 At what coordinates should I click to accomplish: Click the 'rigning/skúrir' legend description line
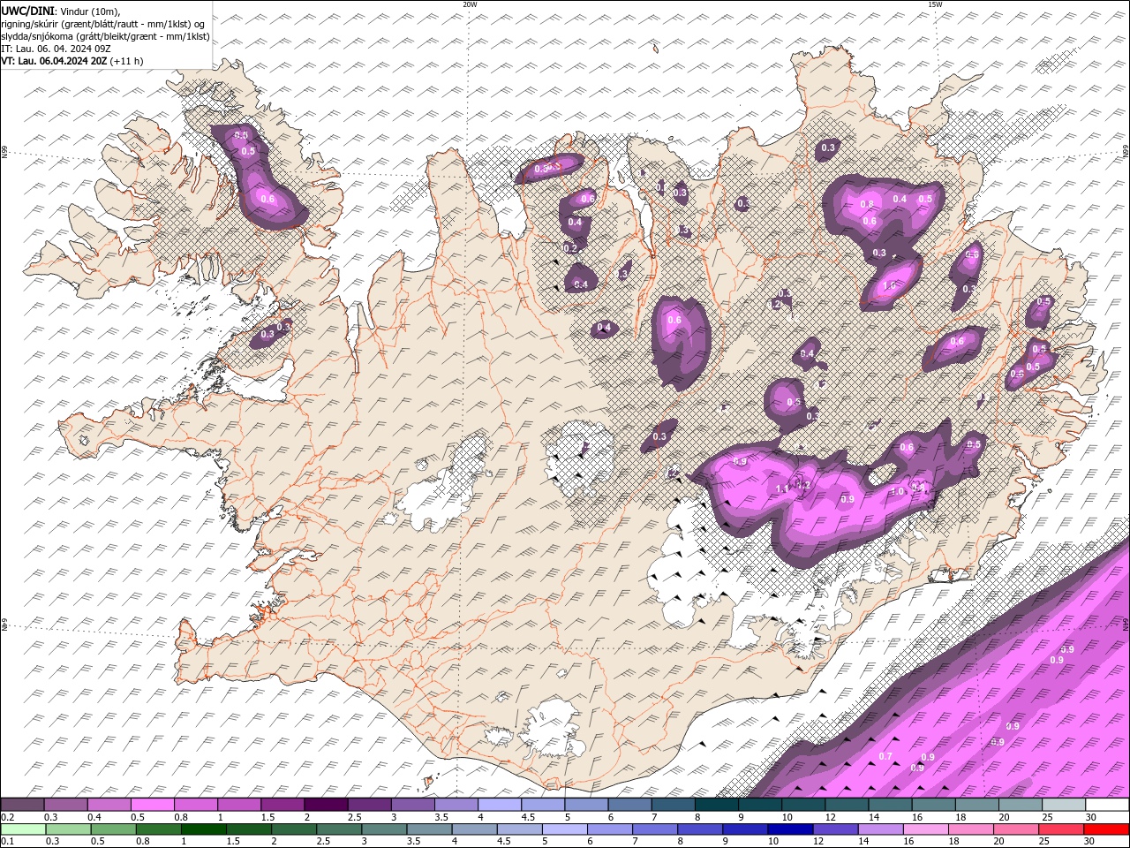pyautogui.click(x=105, y=23)
